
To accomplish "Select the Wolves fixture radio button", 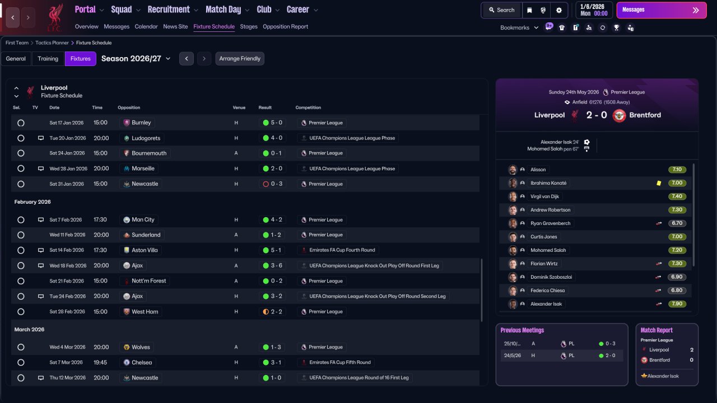I will click(x=21, y=347).
